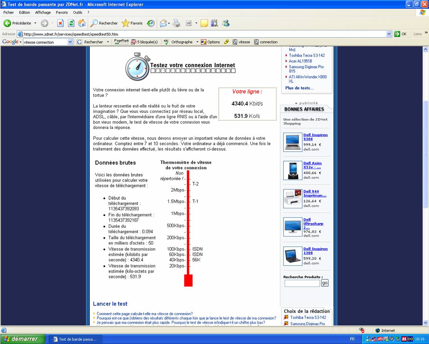Click the Google toolbar highlighter icon
Viewport: 429px width, 344px height.
click(226, 42)
